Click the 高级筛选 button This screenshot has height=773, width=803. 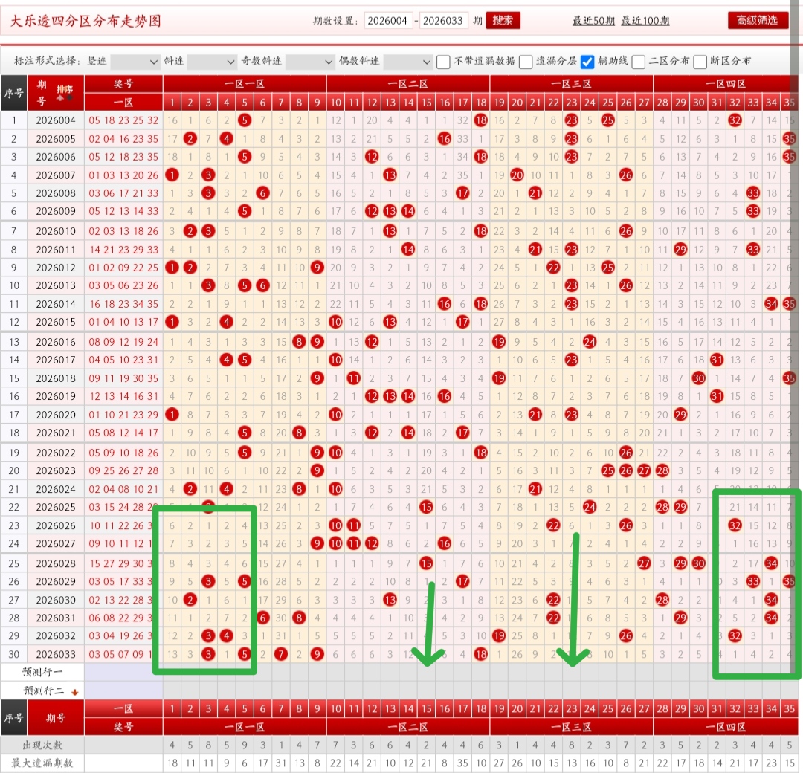coord(758,21)
